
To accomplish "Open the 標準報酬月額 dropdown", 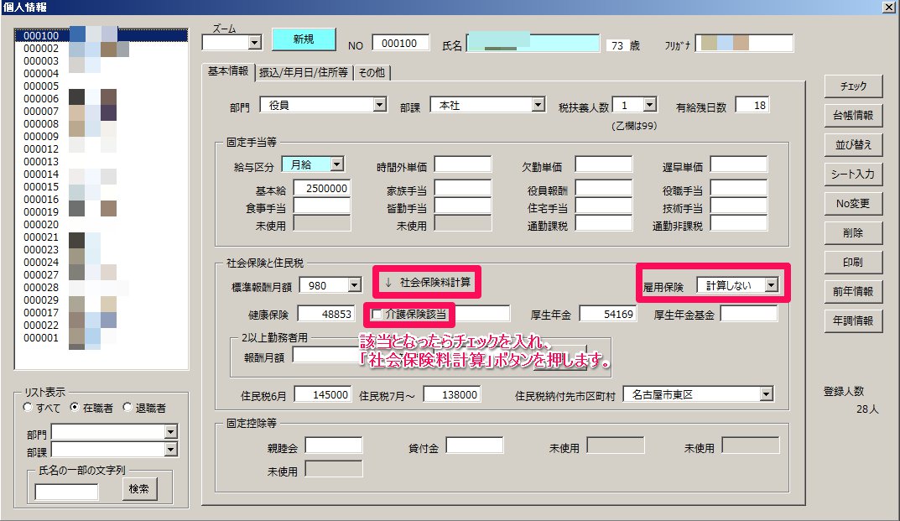I will tap(355, 285).
